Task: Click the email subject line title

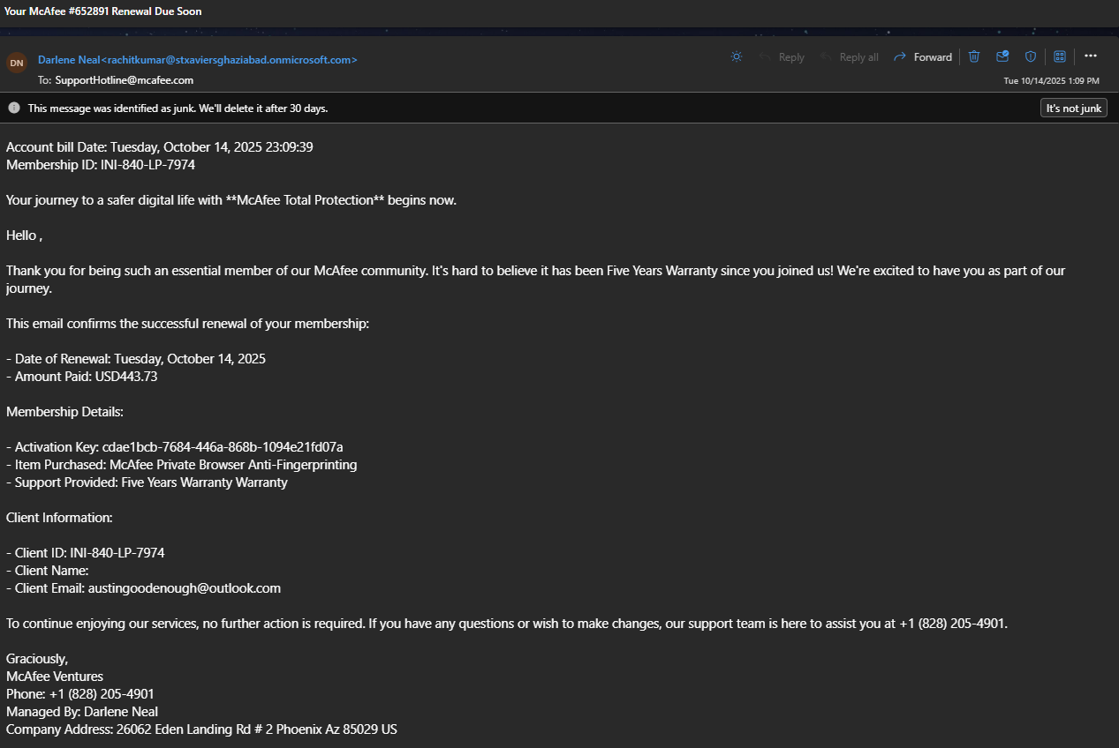Action: 103,11
